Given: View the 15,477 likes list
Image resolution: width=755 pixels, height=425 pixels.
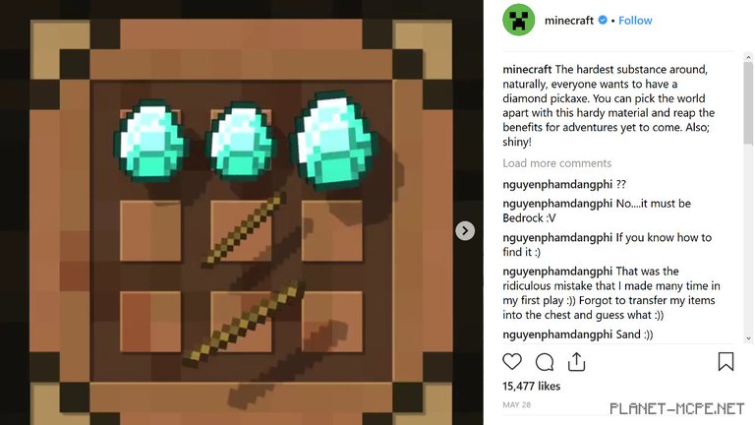Looking at the screenshot, I should (531, 386).
